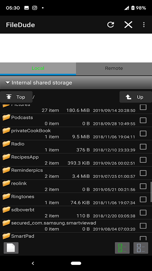Tap the Android back navigation arrow

point(33,263)
